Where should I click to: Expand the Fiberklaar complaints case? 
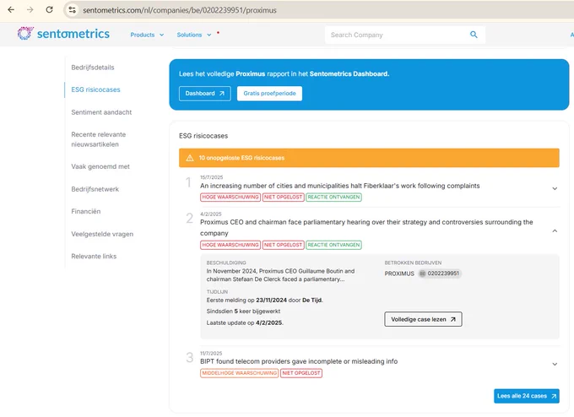coord(555,188)
